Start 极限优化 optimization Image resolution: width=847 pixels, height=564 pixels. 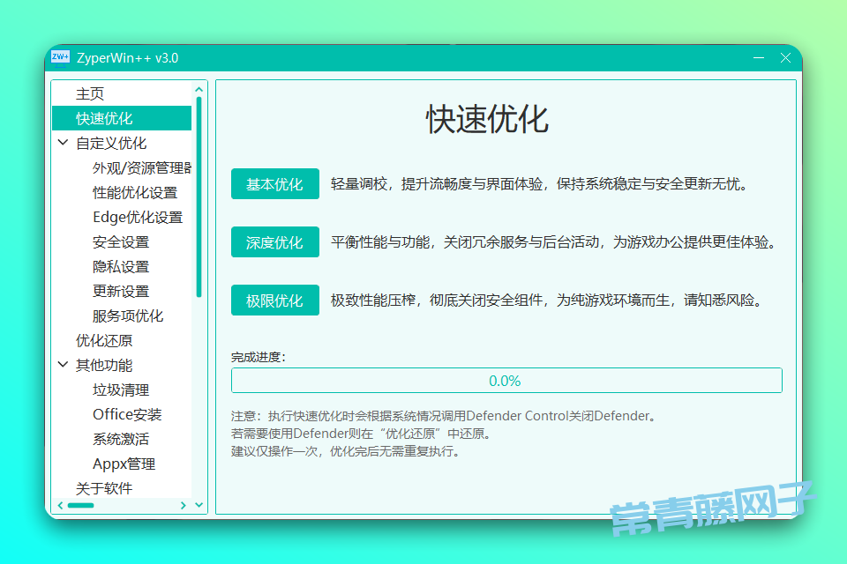click(x=275, y=301)
